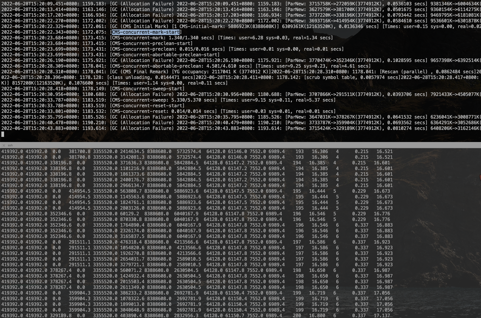Click the [CMS-concurrent-preclean-start] log entry
The image size is (481, 318).
tap(151, 43)
